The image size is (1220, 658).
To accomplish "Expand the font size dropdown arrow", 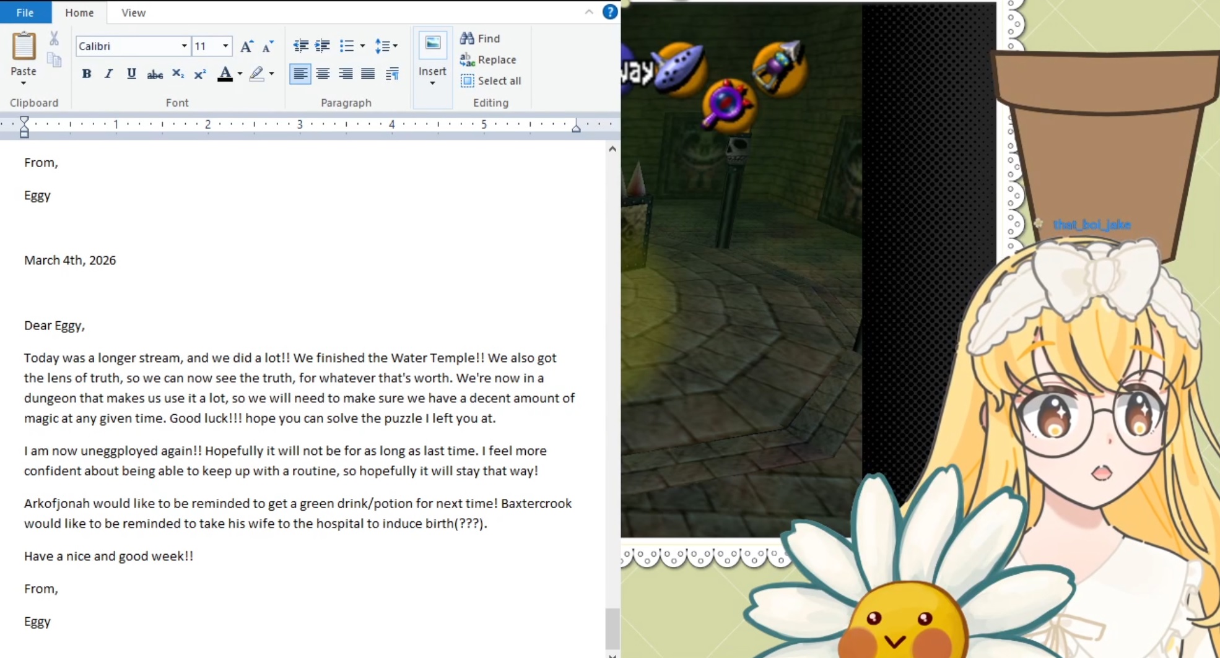I will point(226,46).
